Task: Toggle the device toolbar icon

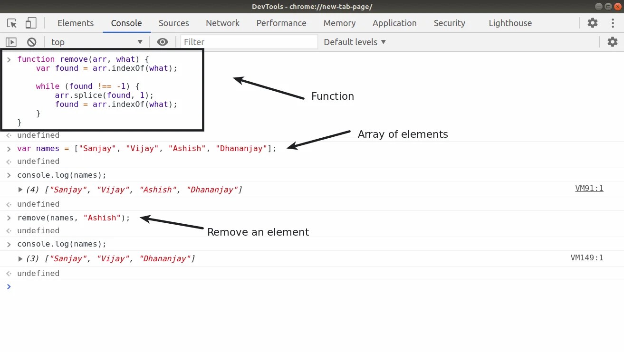Action: point(31,23)
